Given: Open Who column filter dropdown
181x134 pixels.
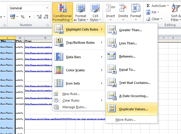Looking at the screenshot, I should [14, 41].
